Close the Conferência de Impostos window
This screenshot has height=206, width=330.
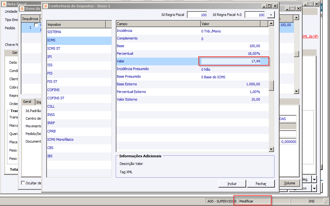coord(275,6)
